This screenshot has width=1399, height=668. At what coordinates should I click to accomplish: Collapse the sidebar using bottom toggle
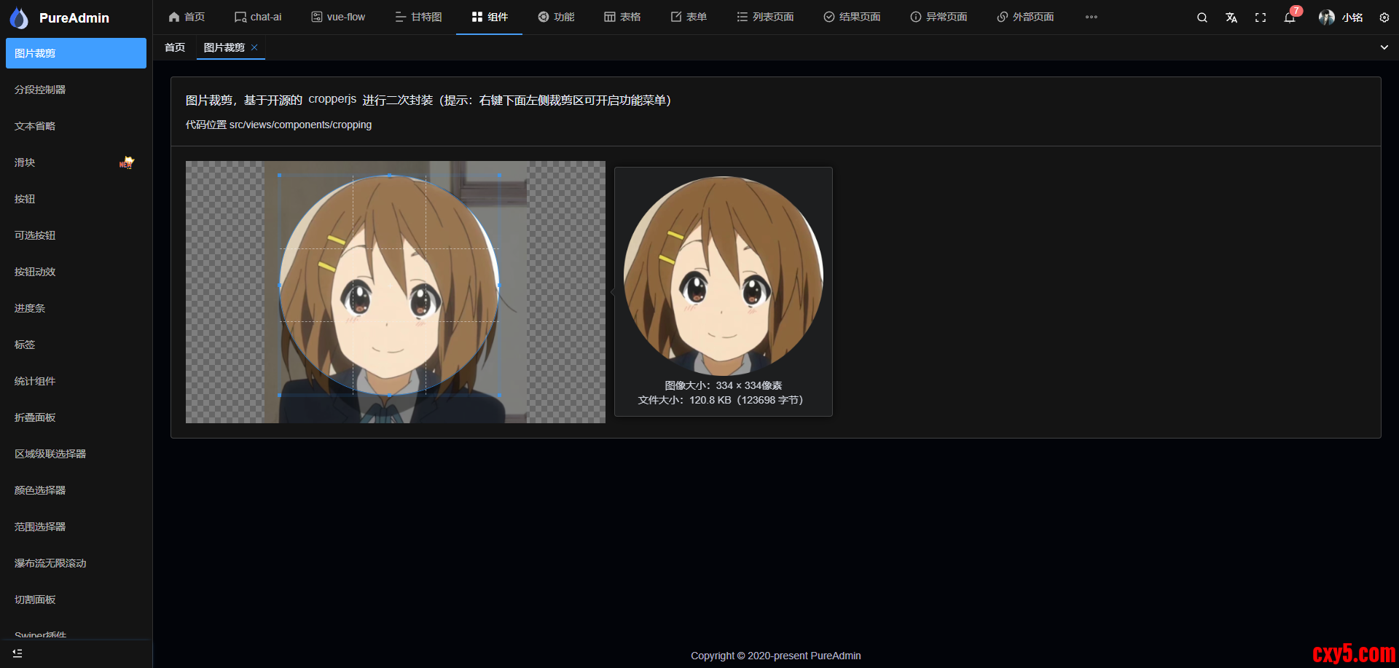pyautogui.click(x=17, y=653)
